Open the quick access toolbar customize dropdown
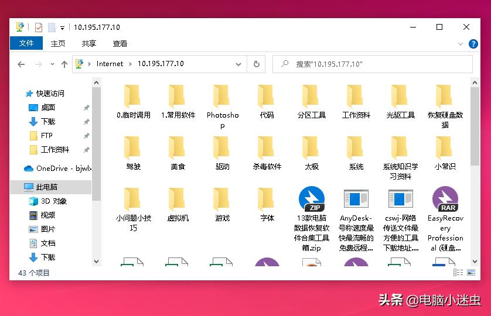 62,28
